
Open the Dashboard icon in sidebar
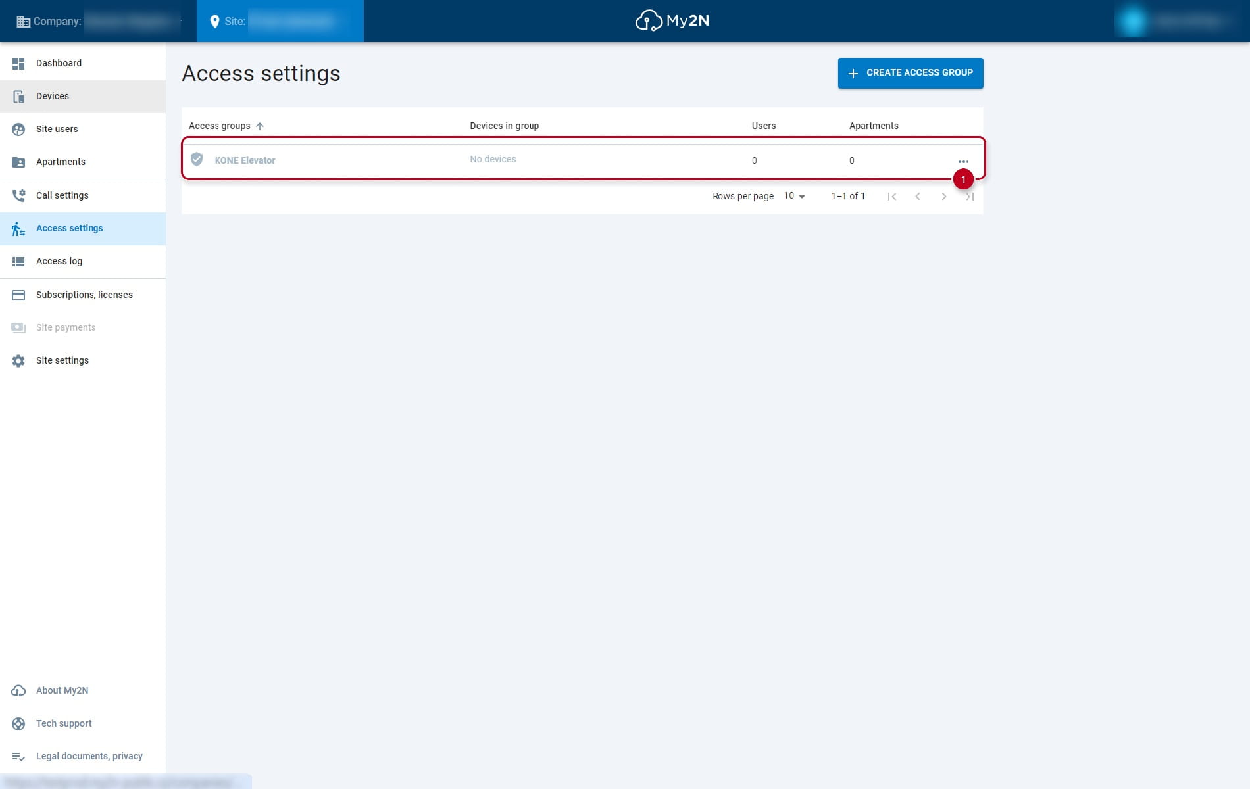click(18, 63)
